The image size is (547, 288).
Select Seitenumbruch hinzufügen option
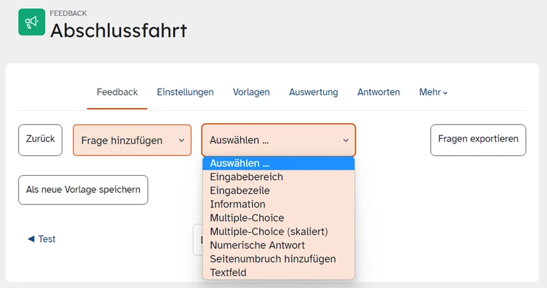pyautogui.click(x=273, y=259)
